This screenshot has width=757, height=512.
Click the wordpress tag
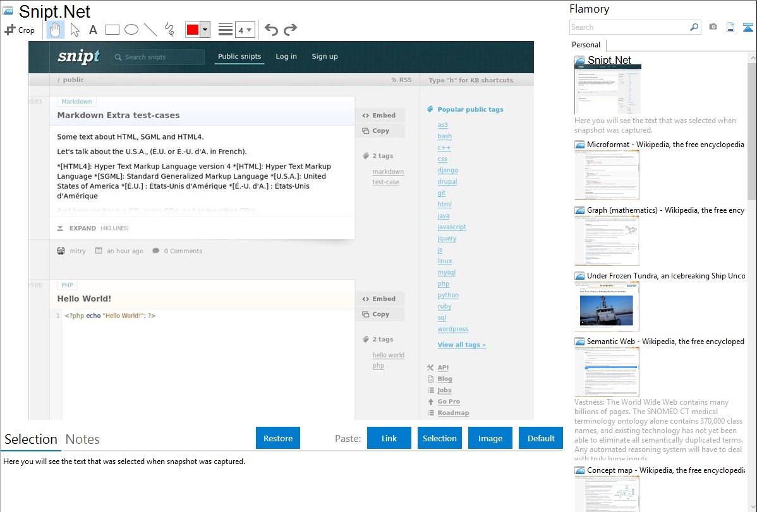click(453, 329)
